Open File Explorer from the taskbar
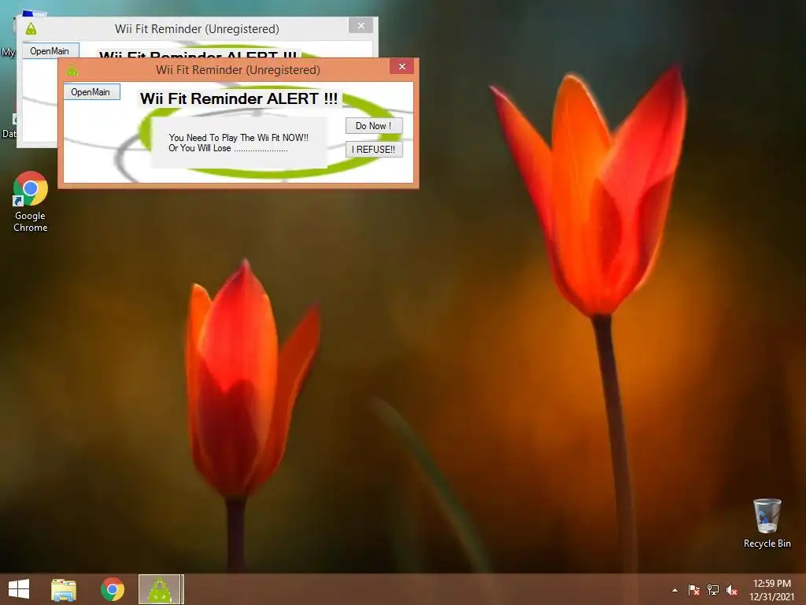This screenshot has width=806, height=605. pyautogui.click(x=64, y=589)
